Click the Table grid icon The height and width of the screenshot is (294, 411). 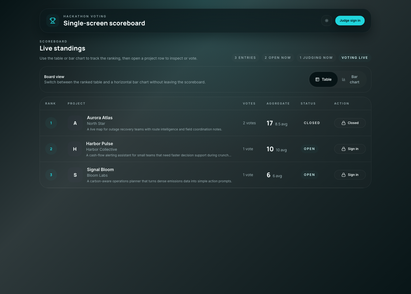tap(317, 79)
